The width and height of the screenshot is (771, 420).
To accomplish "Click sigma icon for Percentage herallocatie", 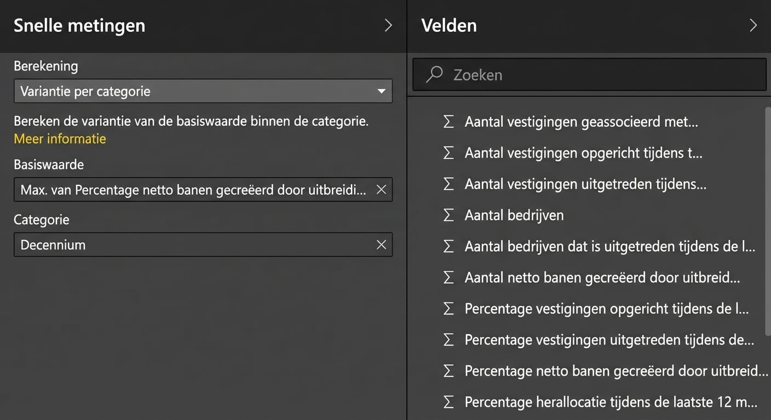I will click(448, 402).
